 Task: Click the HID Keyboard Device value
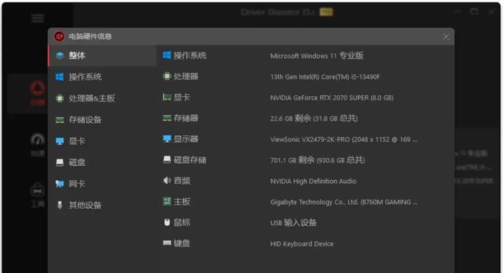coord(302,244)
